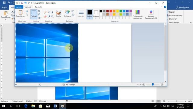Open Microsoft Edge from the taskbar
This screenshot has width=193, height=109.
tap(26, 106)
